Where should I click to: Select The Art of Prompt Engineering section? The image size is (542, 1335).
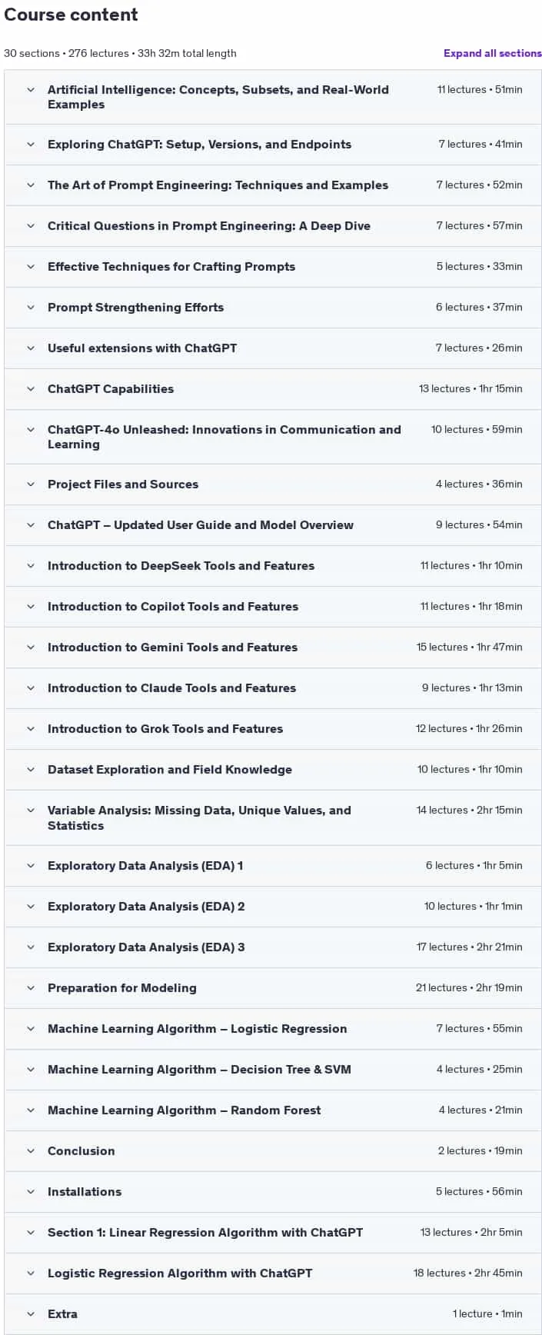click(x=218, y=185)
